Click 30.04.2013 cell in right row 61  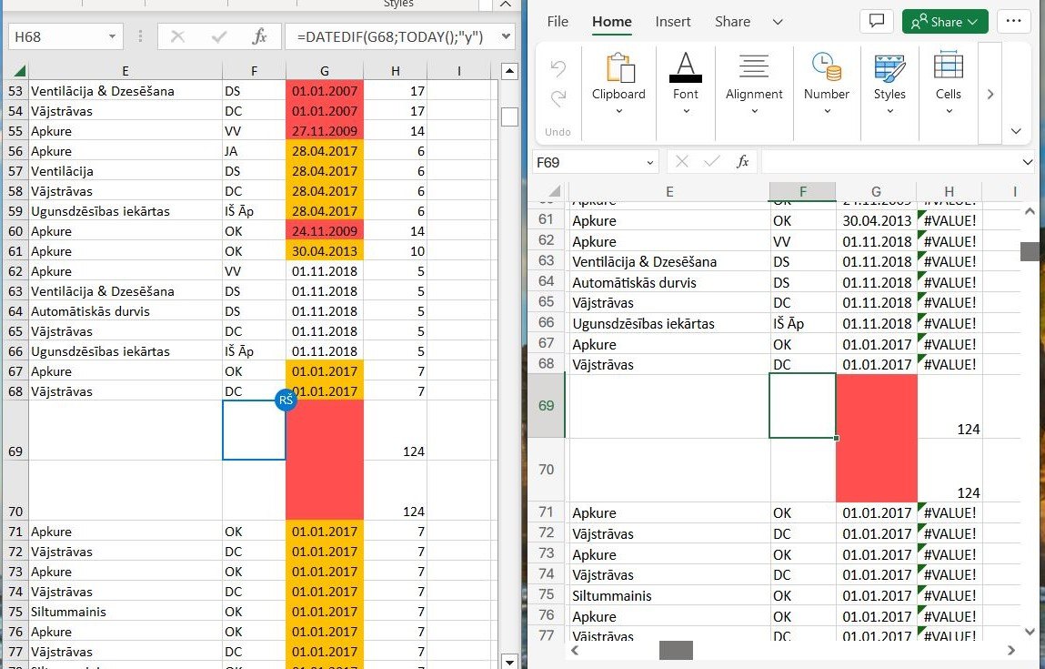coord(877,221)
